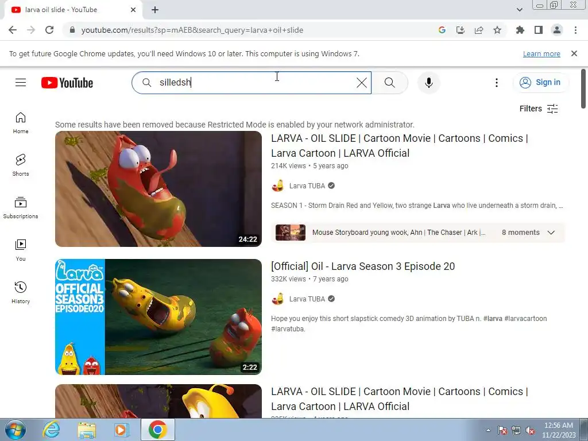View site information lock icon
The image size is (588, 441).
point(72,30)
